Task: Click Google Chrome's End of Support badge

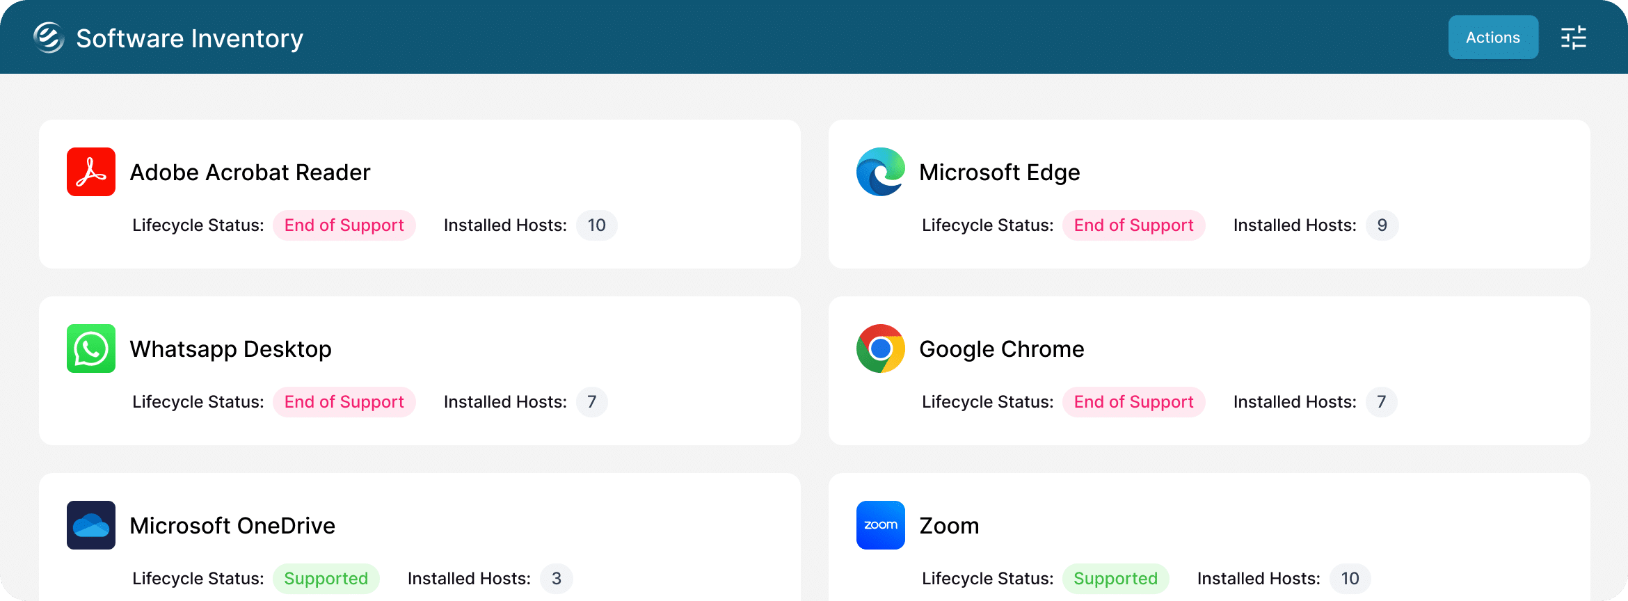Action: (x=1134, y=402)
